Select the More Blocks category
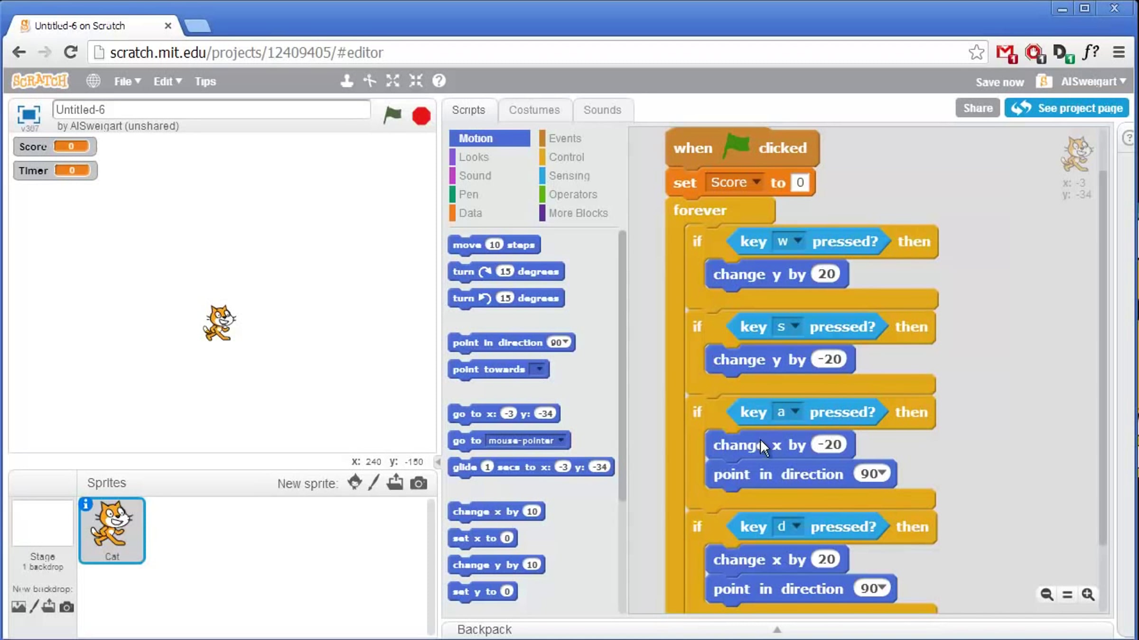 click(579, 213)
